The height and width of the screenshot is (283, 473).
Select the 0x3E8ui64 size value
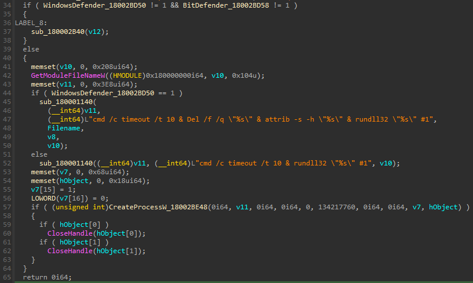coord(111,84)
